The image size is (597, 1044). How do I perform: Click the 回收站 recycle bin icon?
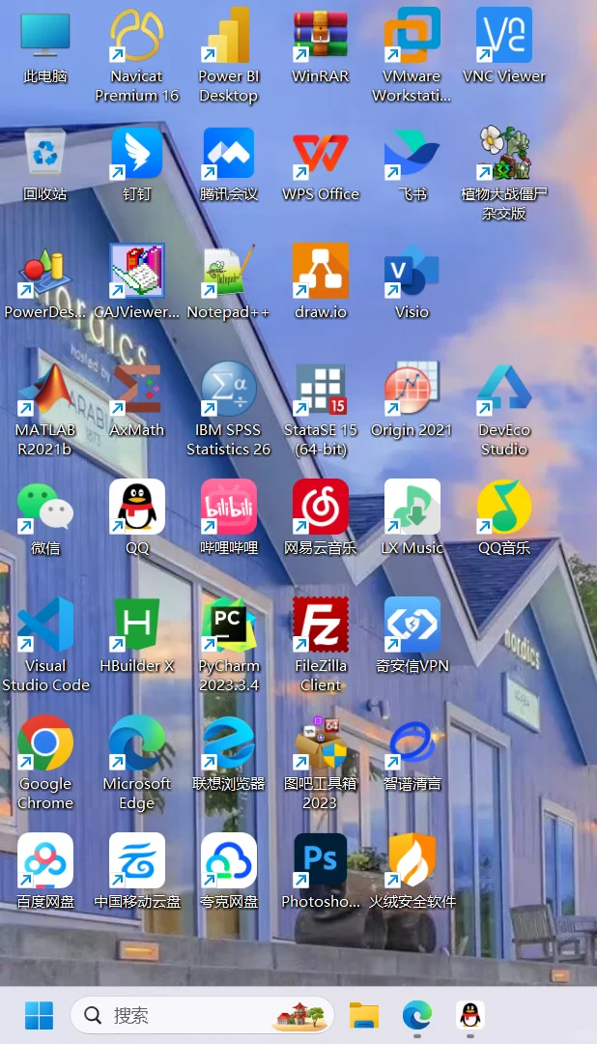(45, 153)
